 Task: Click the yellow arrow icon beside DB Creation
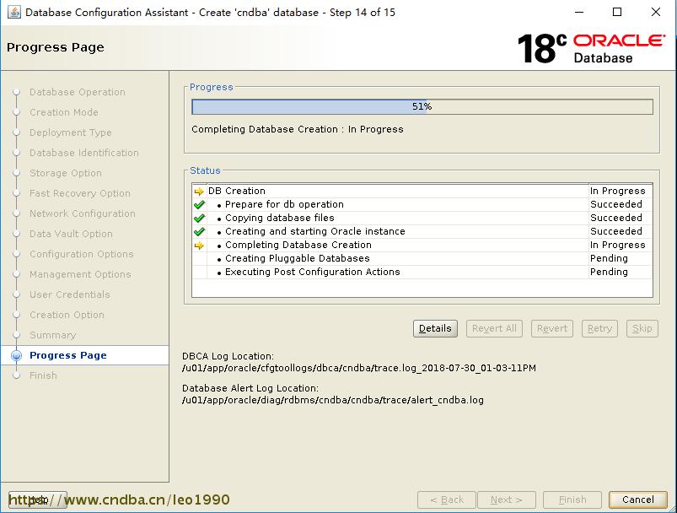coord(199,191)
